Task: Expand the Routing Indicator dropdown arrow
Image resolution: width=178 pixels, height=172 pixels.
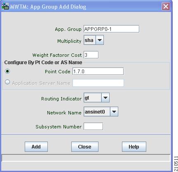Action: (x=105, y=98)
